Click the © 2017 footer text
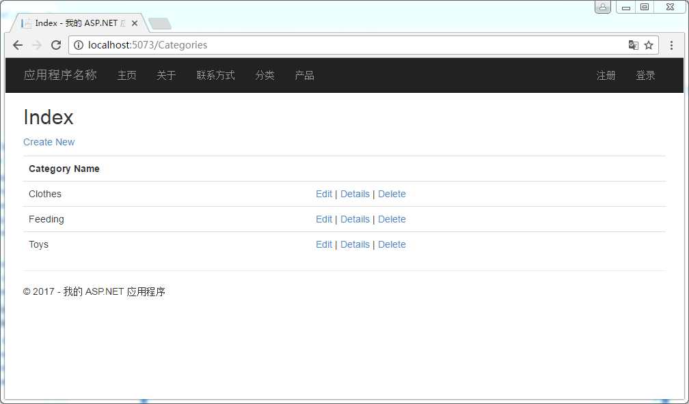 point(94,291)
